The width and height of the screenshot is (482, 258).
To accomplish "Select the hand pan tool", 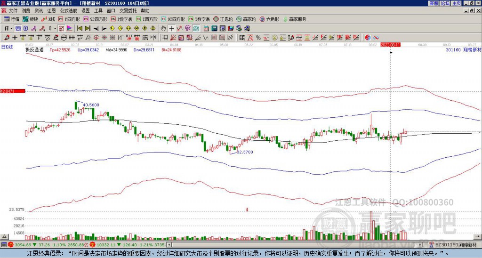I will pos(163,29).
